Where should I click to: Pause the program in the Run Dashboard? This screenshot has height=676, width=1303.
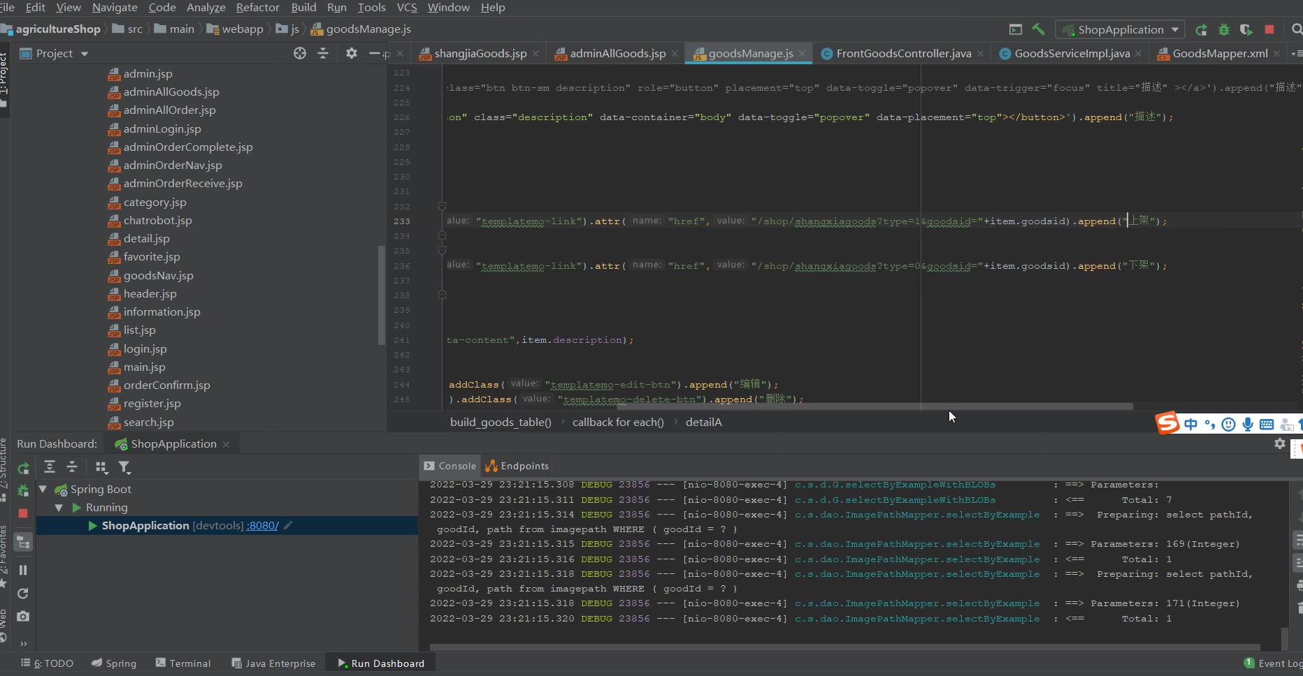coord(23,570)
